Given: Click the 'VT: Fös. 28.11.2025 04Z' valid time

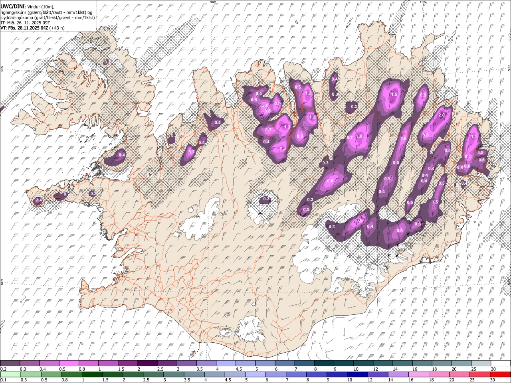Looking at the screenshot, I should pos(24,28).
